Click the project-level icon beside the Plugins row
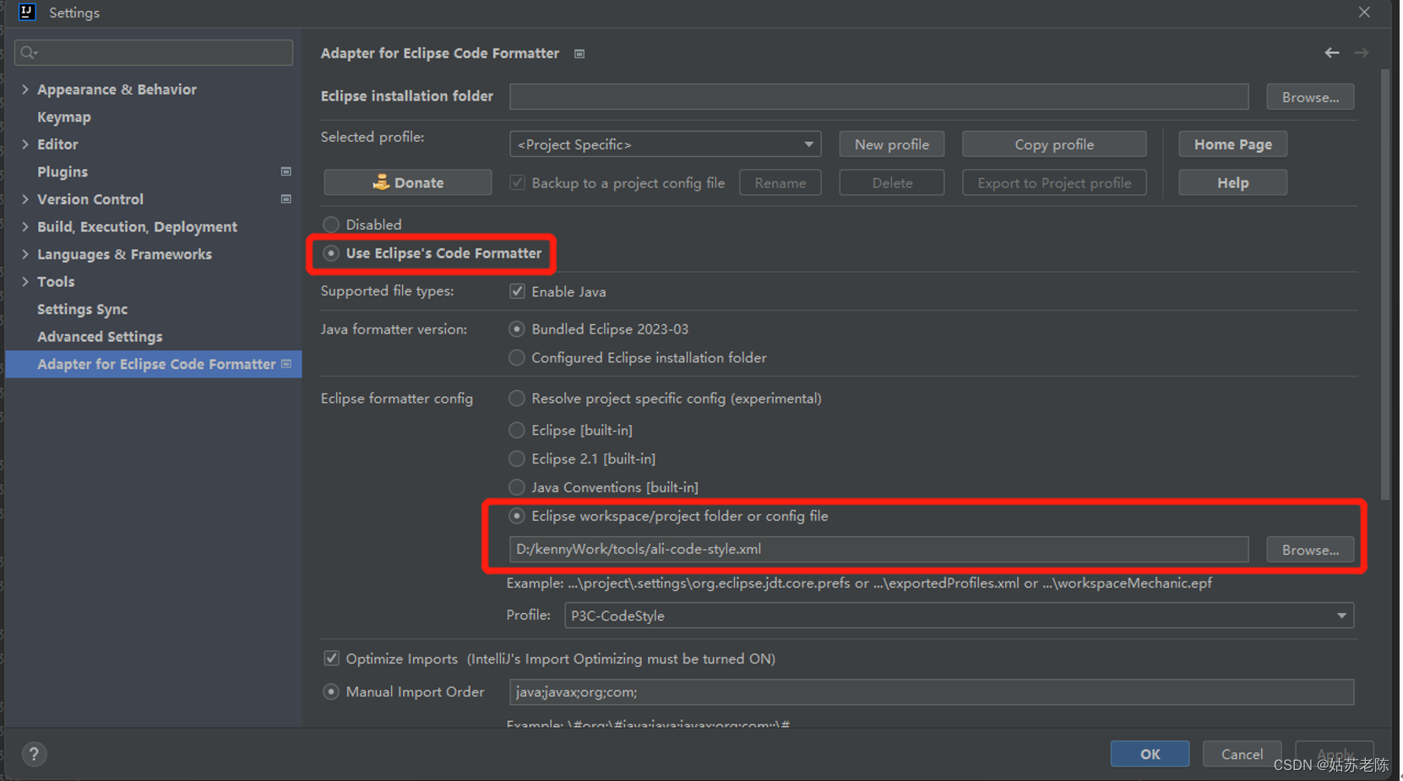 click(285, 171)
